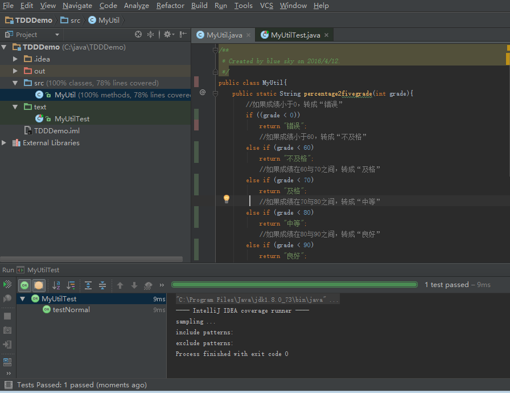Show more run toolbar options chevron

[x=162, y=285]
